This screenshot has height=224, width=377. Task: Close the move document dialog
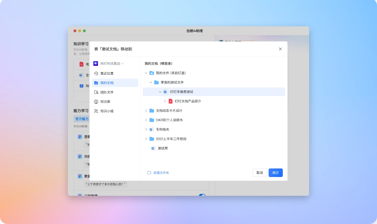tap(280, 49)
